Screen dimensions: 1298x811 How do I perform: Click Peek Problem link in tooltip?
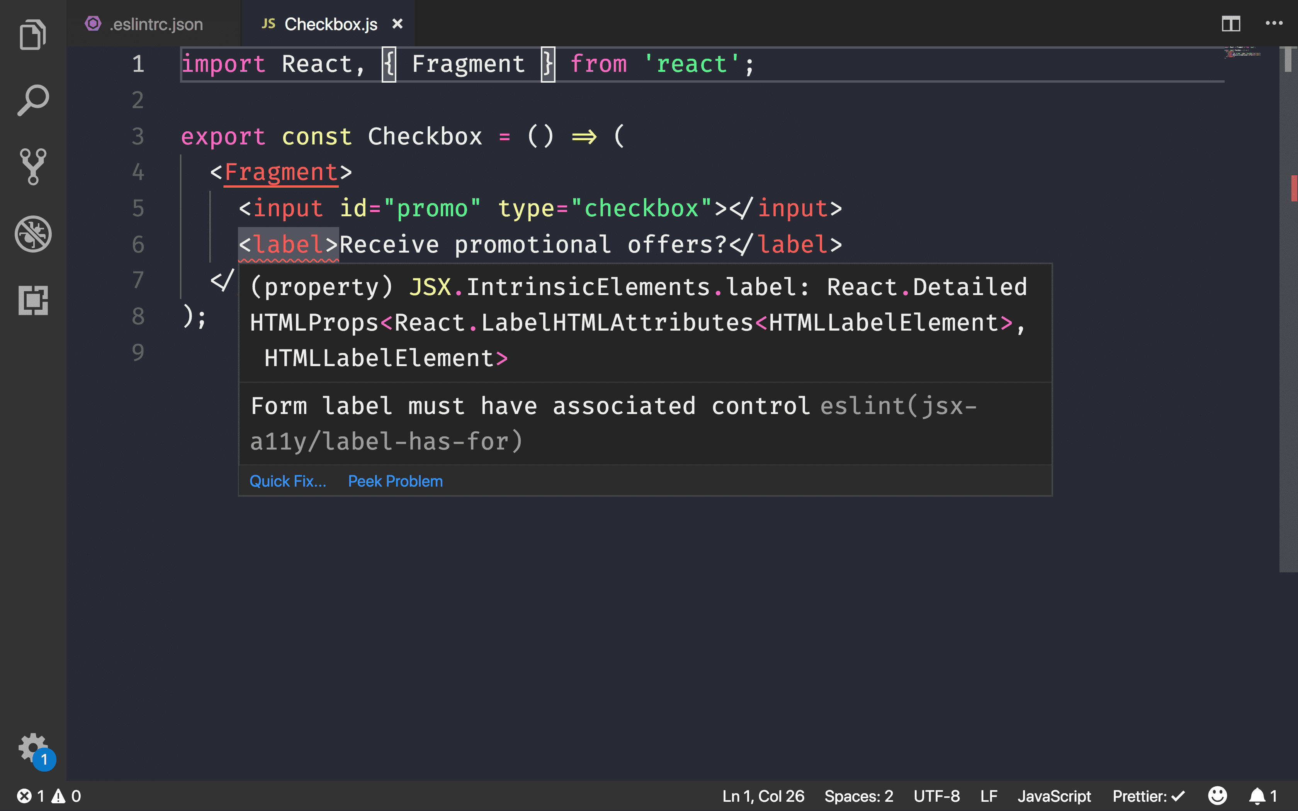[x=395, y=480]
